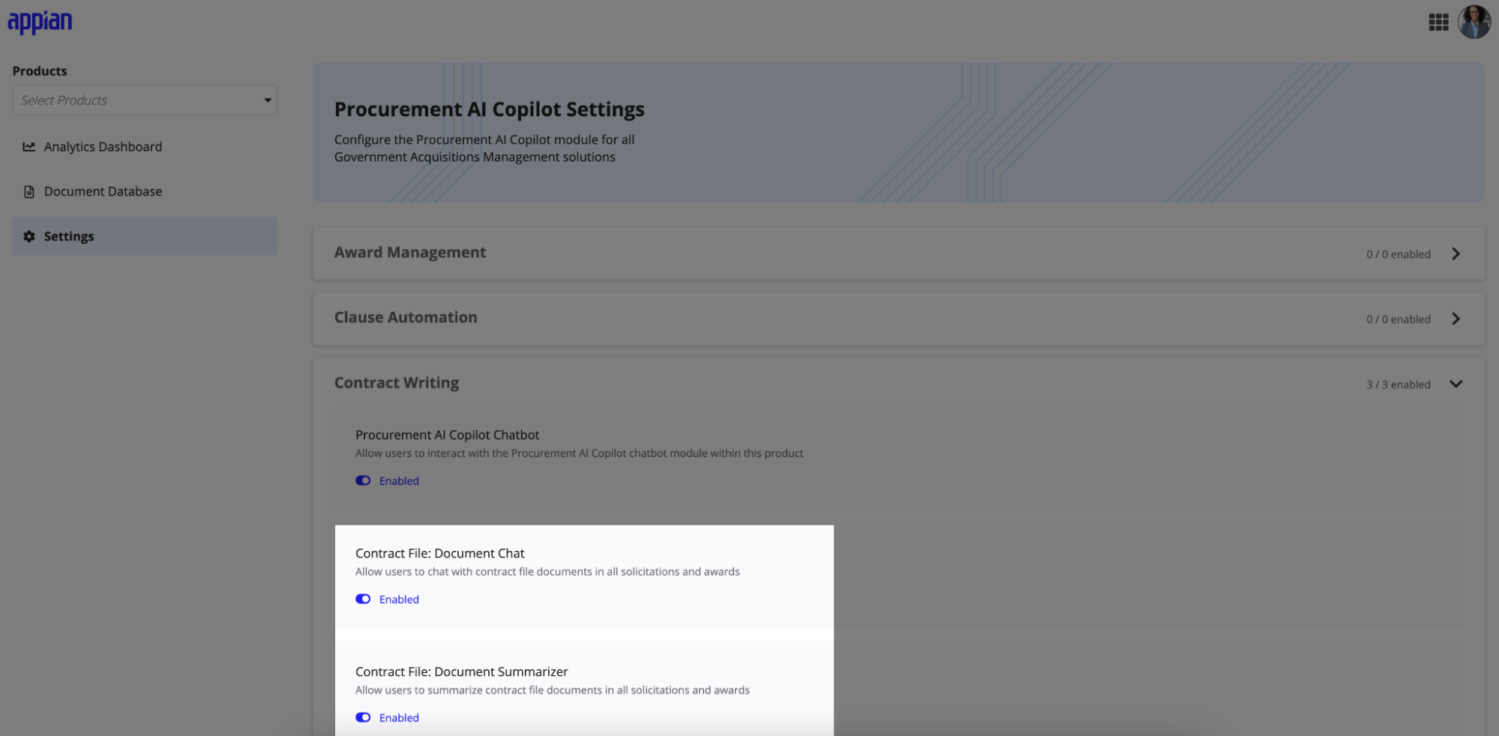Expand the Award Management section chevron

[x=1456, y=254]
